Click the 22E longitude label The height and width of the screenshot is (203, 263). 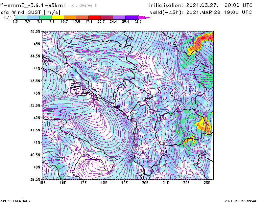[186, 183]
